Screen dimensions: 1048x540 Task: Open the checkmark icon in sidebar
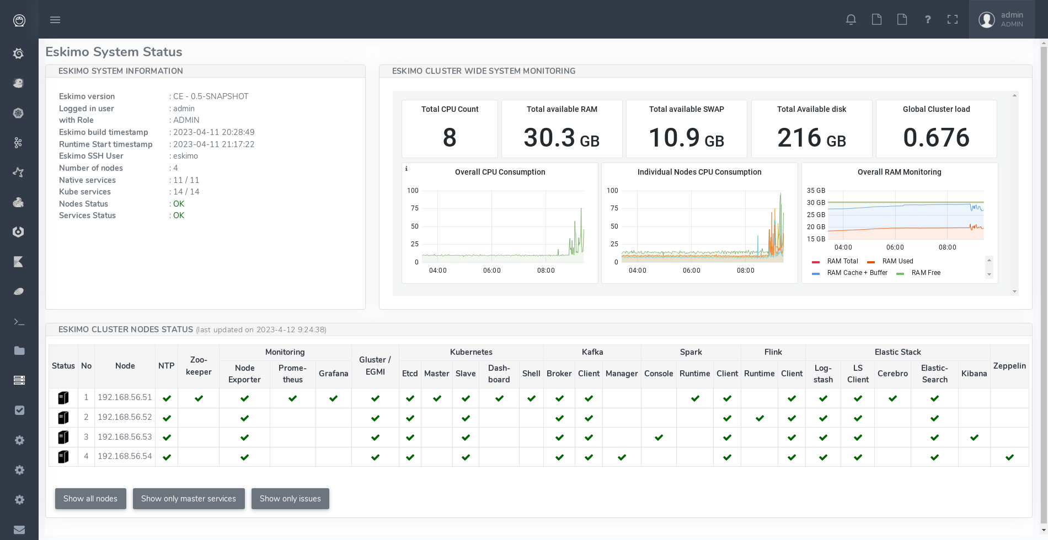(x=19, y=410)
